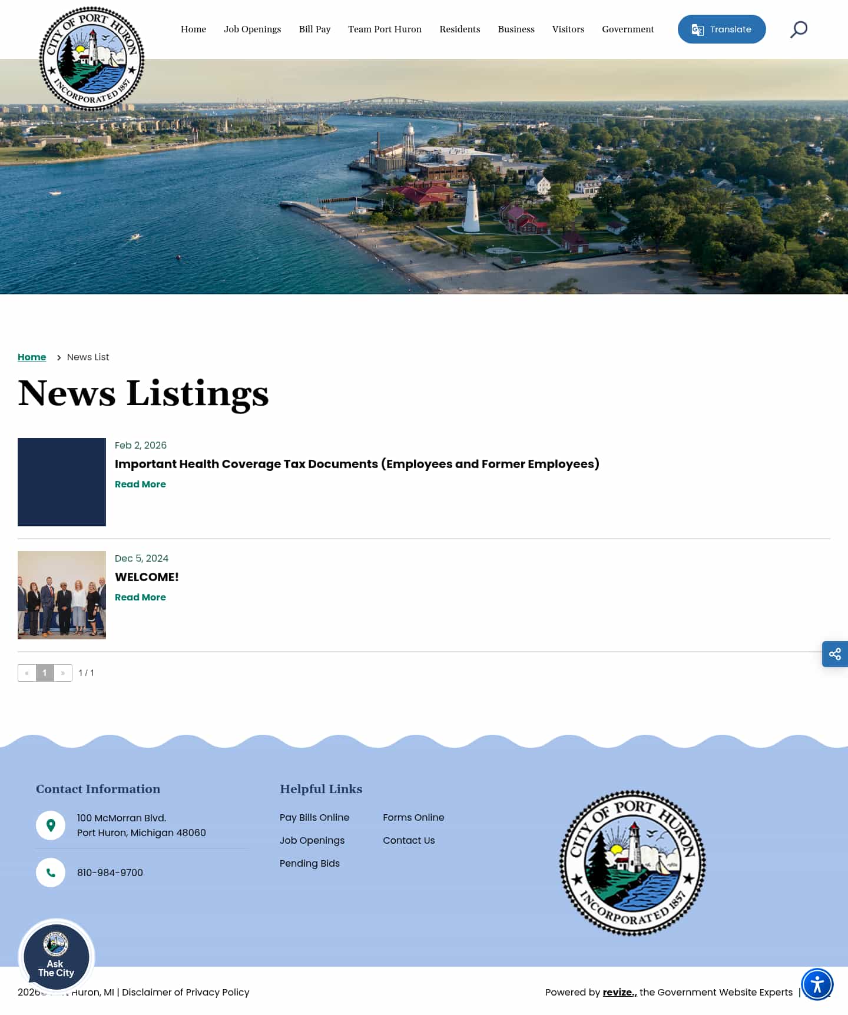Open the Government menu
Image resolution: width=848 pixels, height=1015 pixels.
coord(628,29)
